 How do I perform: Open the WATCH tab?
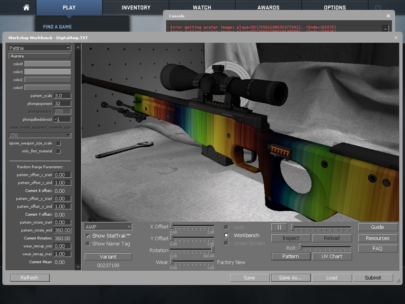click(x=202, y=8)
